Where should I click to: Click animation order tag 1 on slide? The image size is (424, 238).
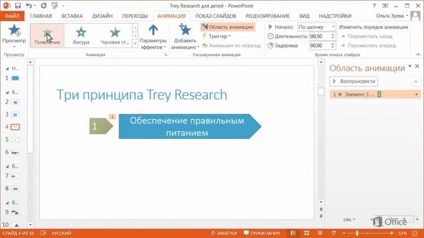tap(112, 116)
